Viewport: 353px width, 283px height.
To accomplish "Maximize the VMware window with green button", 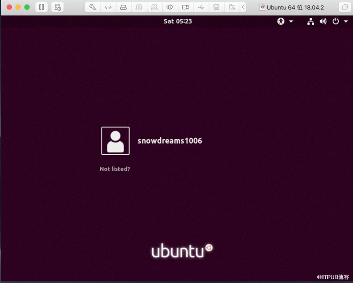I will point(27,7).
